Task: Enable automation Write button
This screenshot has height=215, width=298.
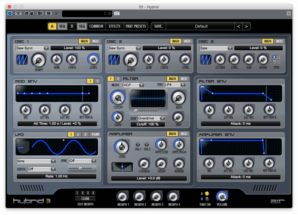Action: (32, 13)
